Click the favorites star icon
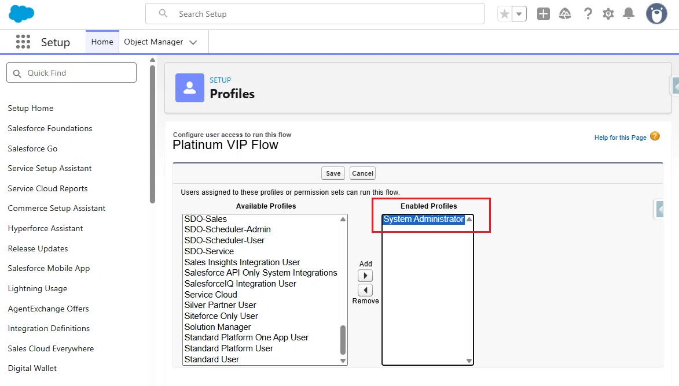This screenshot has height=386, width=679. point(505,14)
